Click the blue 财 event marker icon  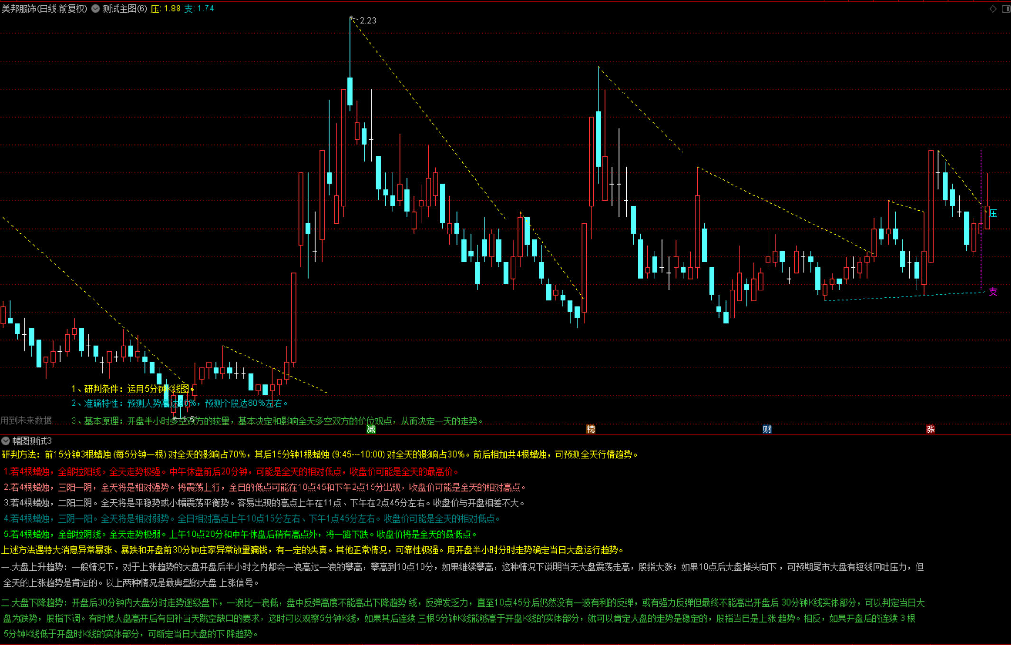point(767,429)
